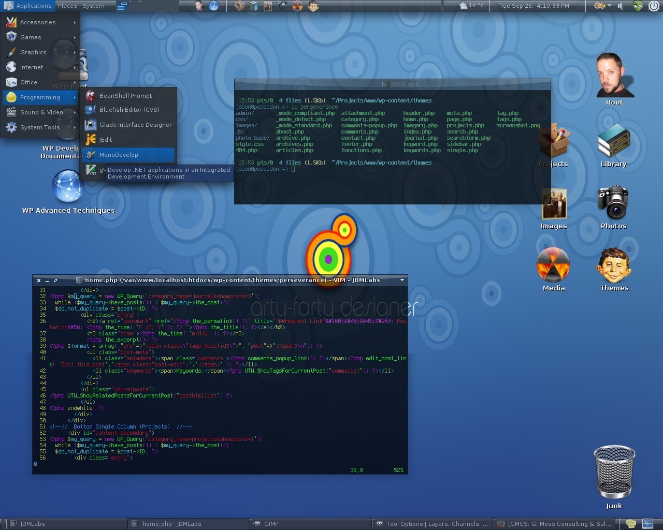
Task: Click the Images painting launcher in top panel
Action: pos(268,6)
